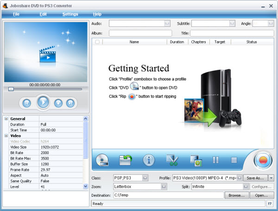
Task: Tick the select-all checkbox in list header
Action: tap(97, 42)
